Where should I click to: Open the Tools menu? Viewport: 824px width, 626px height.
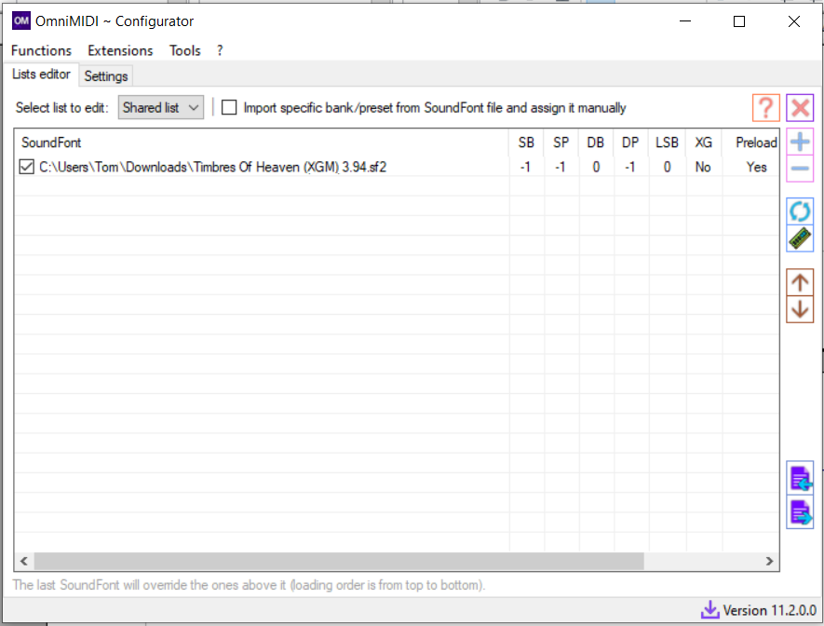pos(184,50)
